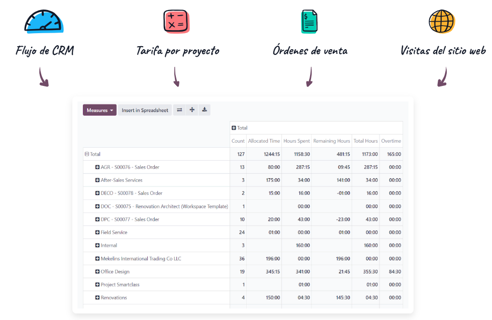Sort by Hours Spent column header

tap(296, 141)
